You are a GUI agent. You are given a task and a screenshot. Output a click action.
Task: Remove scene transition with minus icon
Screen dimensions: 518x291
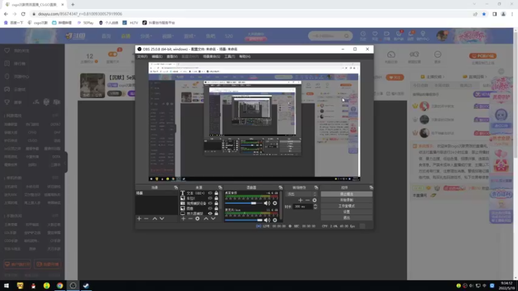tap(308, 200)
